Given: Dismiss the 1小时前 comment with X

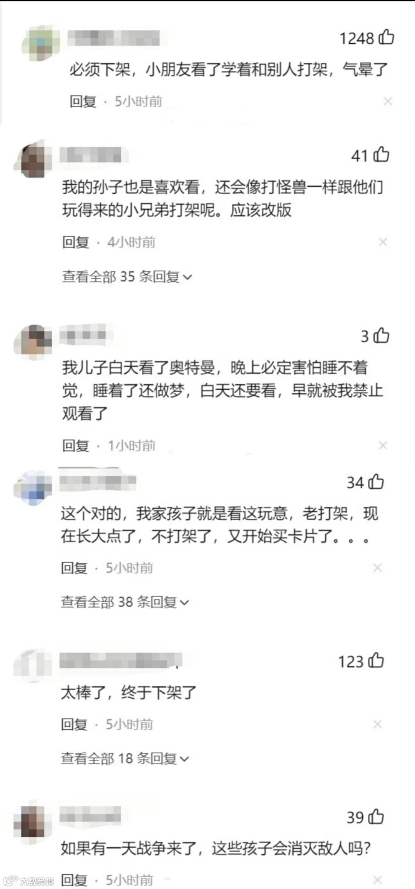Looking at the screenshot, I should [383, 445].
